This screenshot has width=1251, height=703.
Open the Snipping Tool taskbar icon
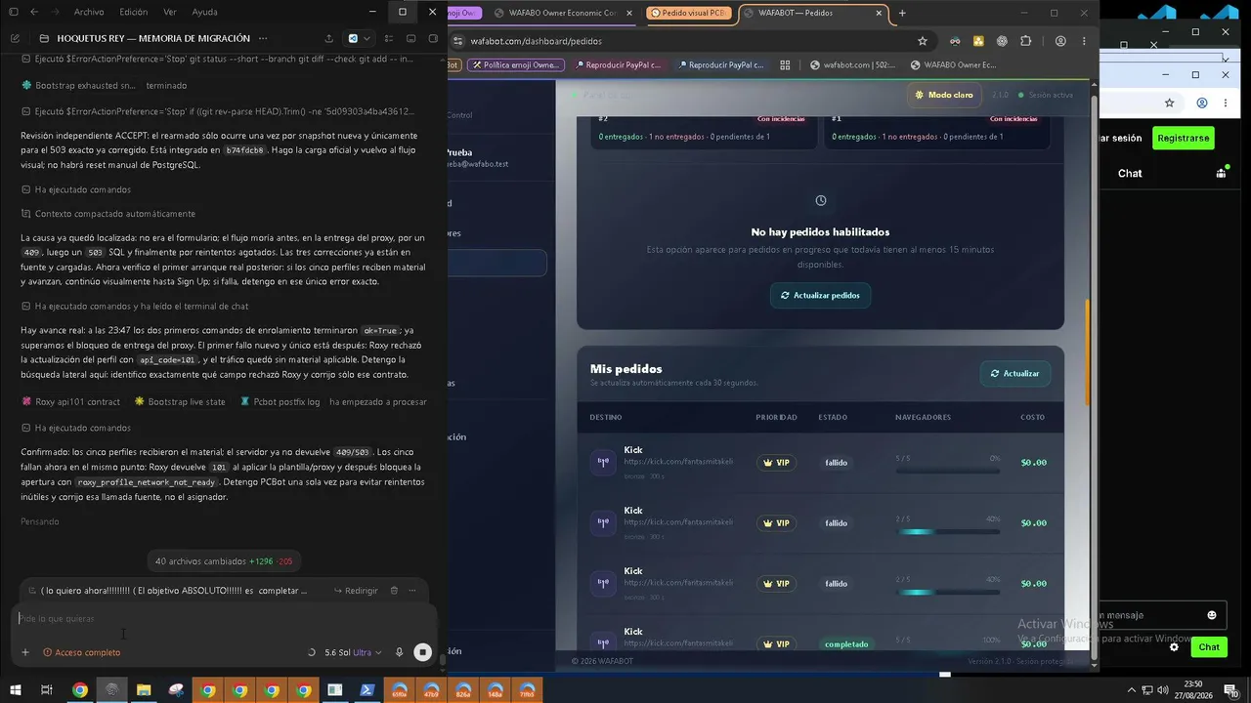point(176,690)
